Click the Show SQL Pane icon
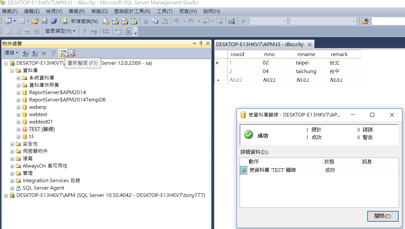Viewport: 405px width, 229px height. click(27, 31)
